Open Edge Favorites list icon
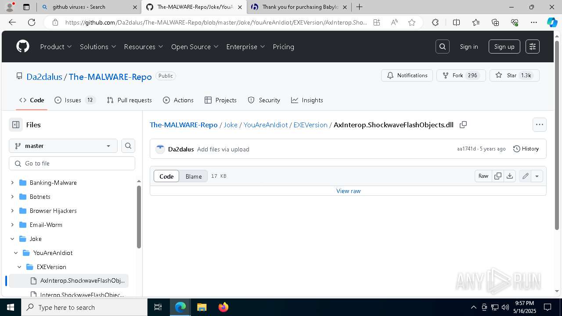The image size is (562, 316). coord(476,22)
